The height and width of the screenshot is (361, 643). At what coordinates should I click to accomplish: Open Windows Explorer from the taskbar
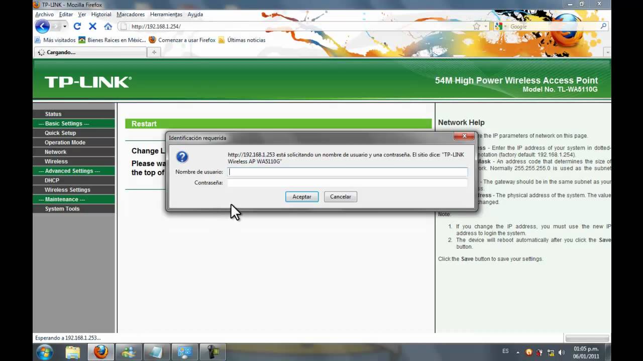tap(73, 352)
